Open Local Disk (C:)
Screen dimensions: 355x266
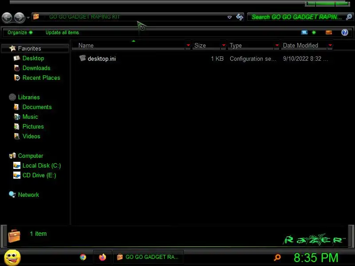point(42,165)
